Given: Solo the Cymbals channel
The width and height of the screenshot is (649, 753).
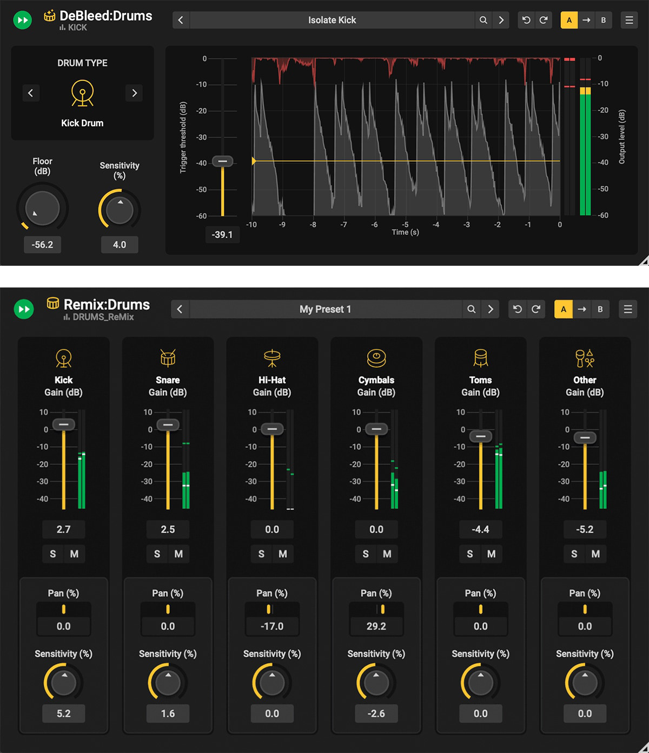Looking at the screenshot, I should click(366, 554).
